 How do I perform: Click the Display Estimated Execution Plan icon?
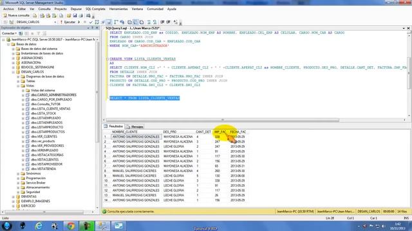click(97, 22)
